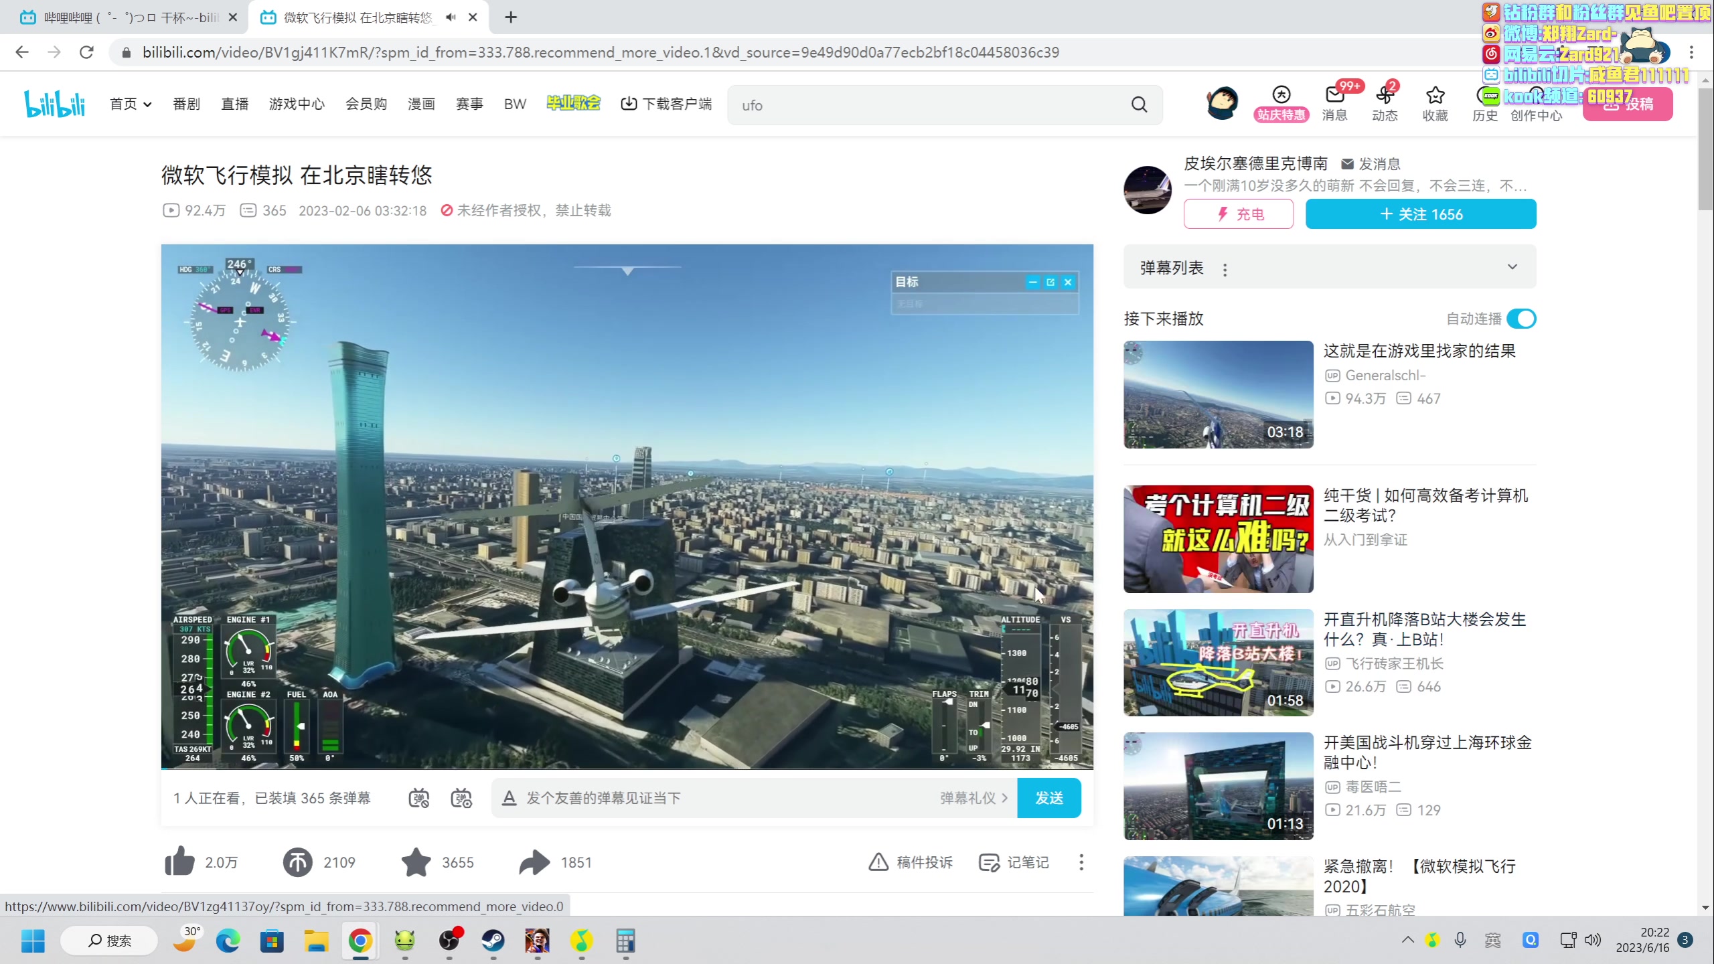Toggle the danmaku display switch icon
The width and height of the screenshot is (1714, 964).
tap(419, 798)
